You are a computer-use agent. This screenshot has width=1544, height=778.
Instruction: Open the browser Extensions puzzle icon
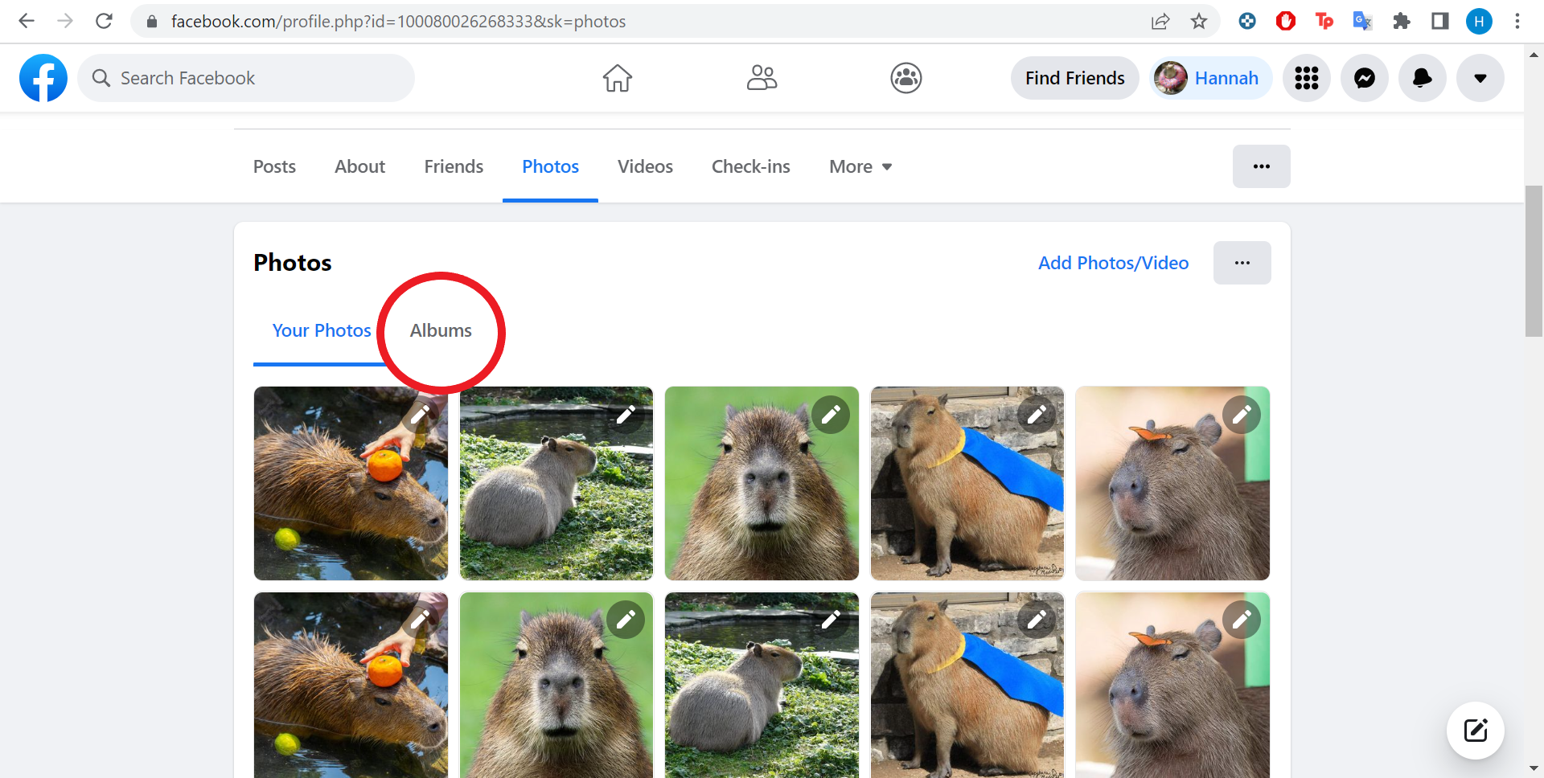pos(1402,22)
